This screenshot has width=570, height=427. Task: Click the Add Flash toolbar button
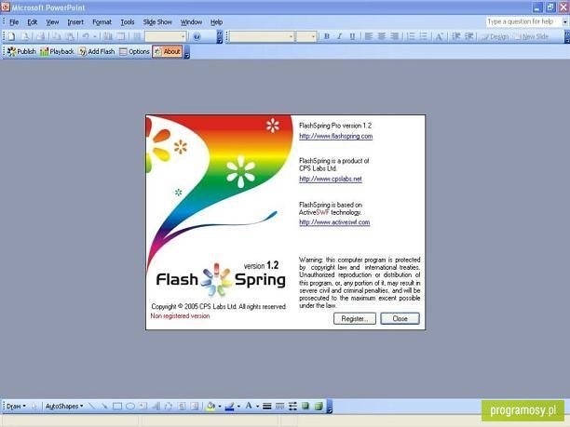97,51
